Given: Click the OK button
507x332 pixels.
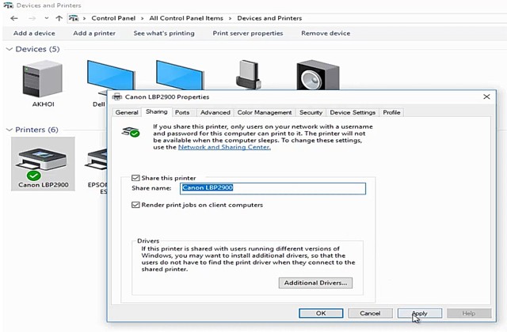Looking at the screenshot, I should [321, 313].
